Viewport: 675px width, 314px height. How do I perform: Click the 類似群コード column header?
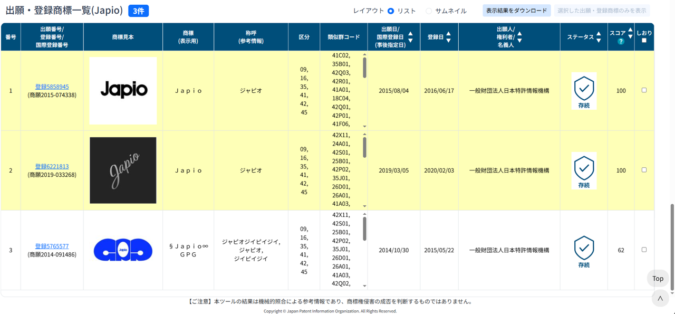[343, 37]
